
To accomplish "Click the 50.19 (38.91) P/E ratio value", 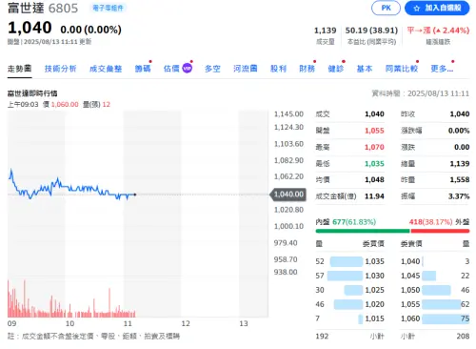I will pos(371,31).
